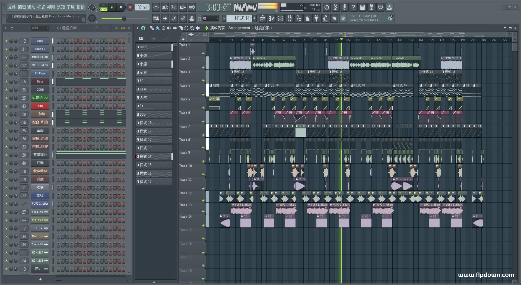Render as audio file icon
521x285 pixels.
click(x=371, y=7)
